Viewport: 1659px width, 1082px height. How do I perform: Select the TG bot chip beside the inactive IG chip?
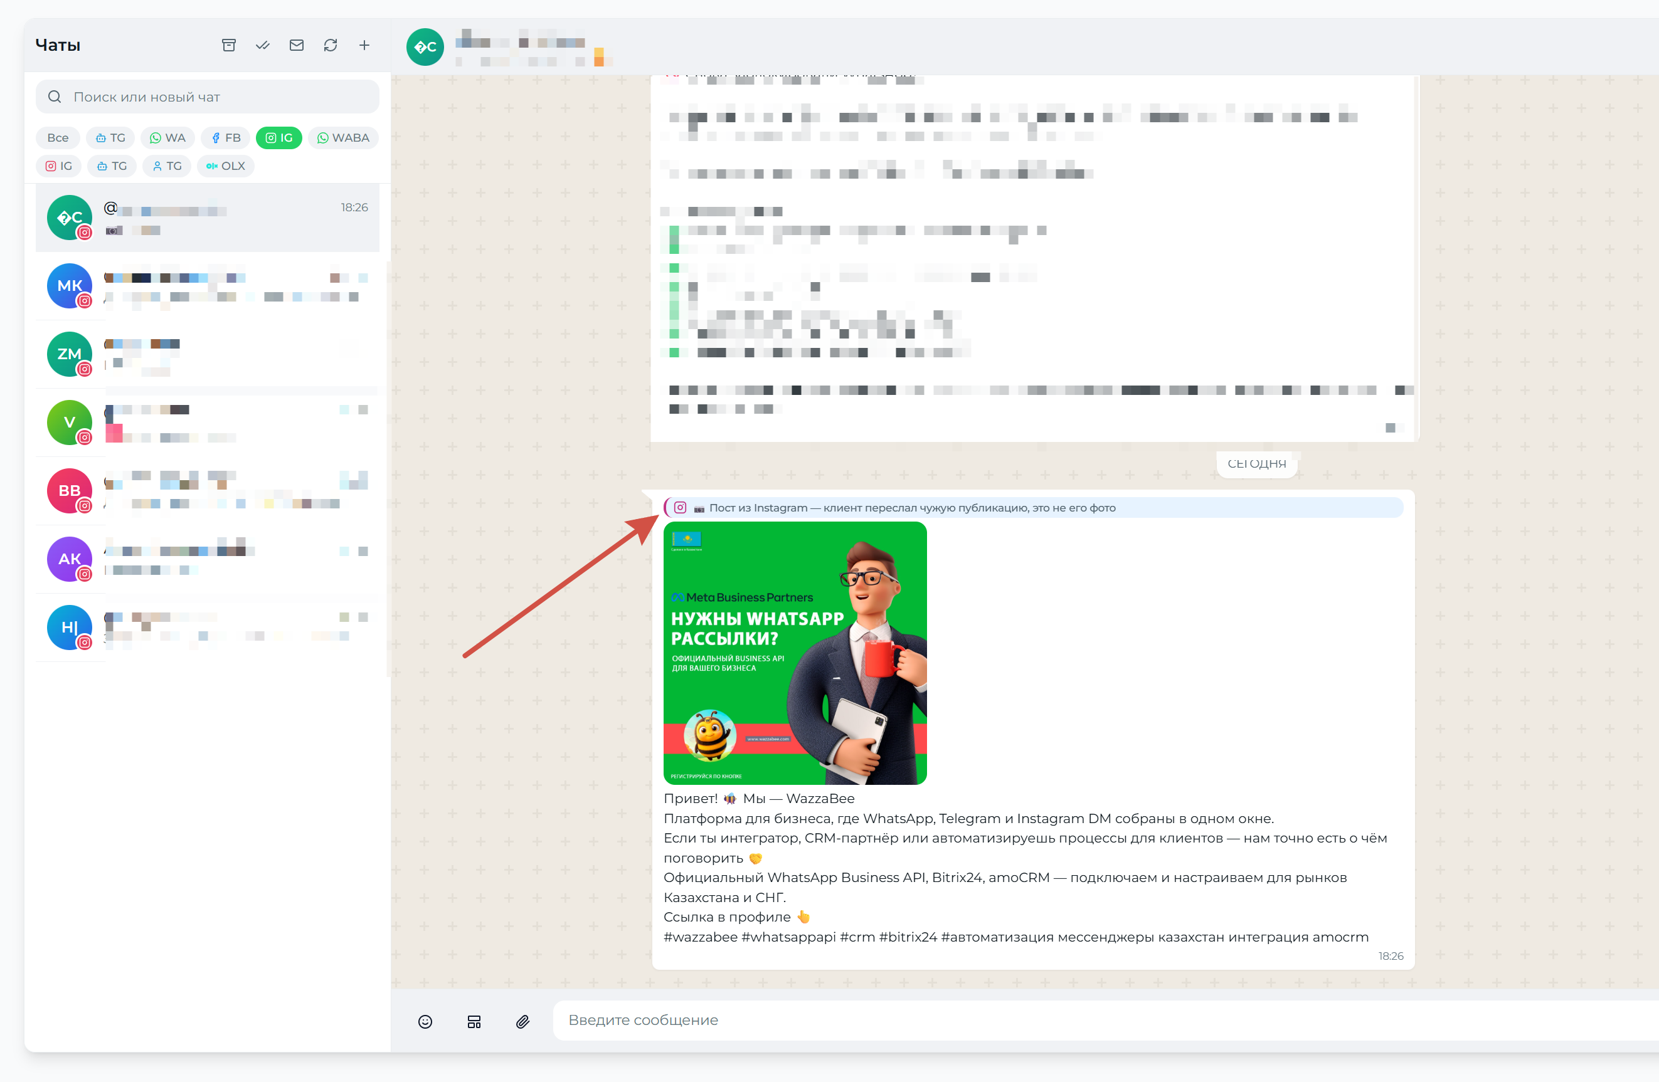112,166
